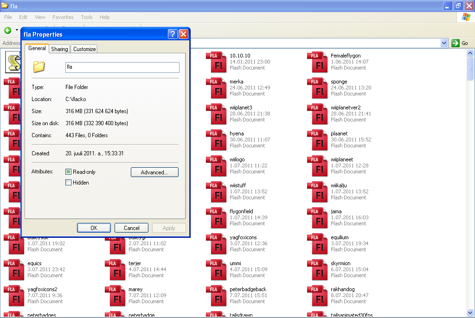Switch to the Sharing tab

(x=59, y=49)
